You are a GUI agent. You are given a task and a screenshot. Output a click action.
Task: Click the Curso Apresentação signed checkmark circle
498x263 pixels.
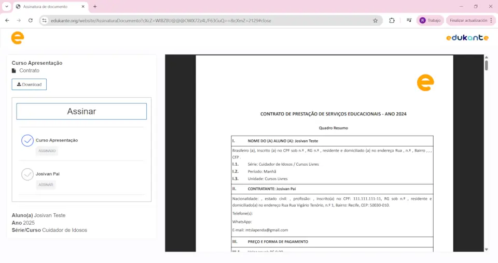click(27, 140)
